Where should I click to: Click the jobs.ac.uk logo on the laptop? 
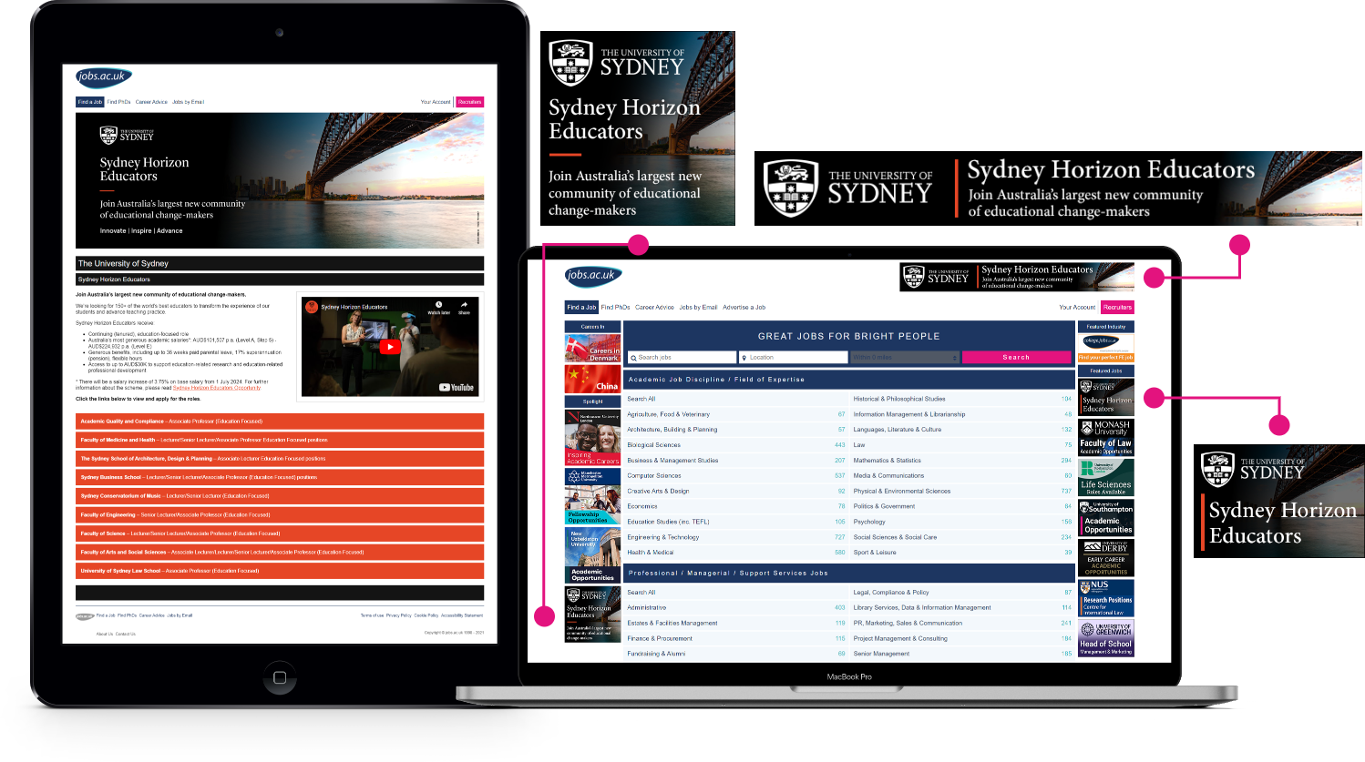pyautogui.click(x=593, y=275)
